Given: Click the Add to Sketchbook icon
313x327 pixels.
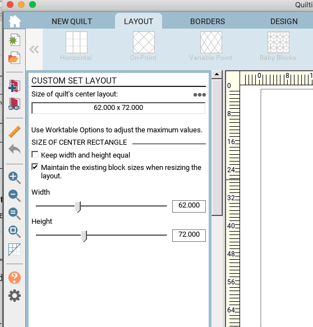Looking at the screenshot, I should coord(15,86).
